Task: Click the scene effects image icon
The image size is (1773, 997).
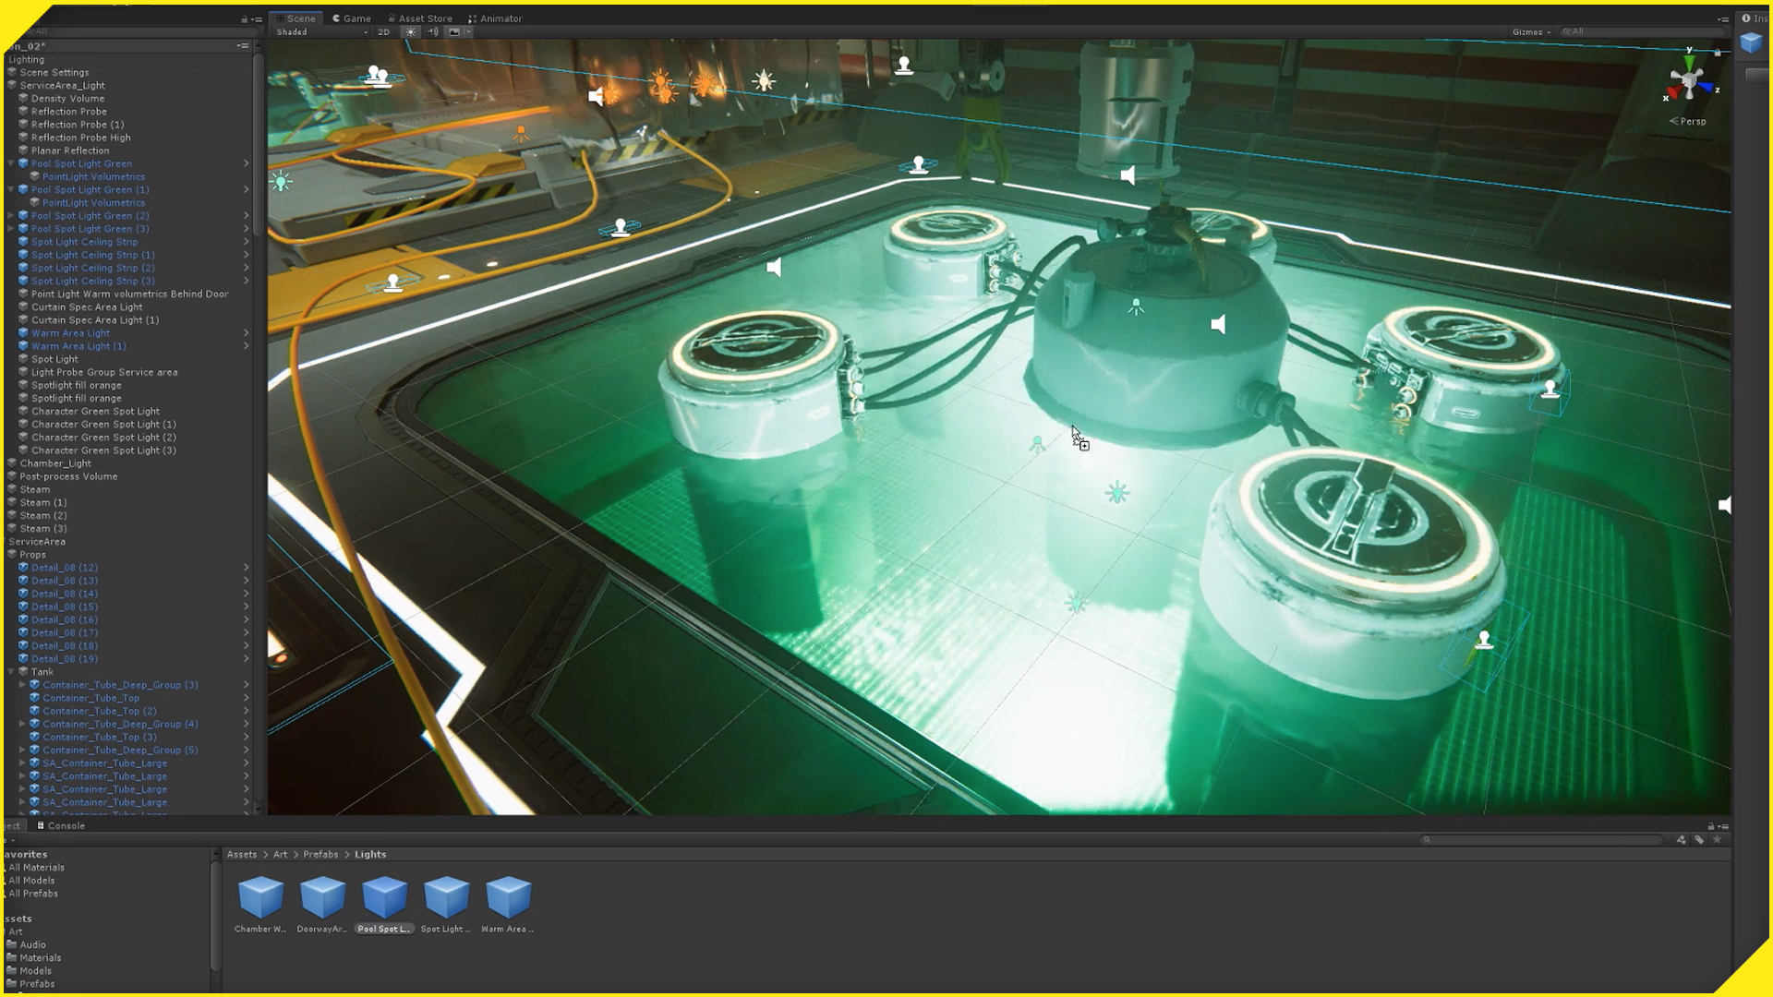Action: pos(454,31)
